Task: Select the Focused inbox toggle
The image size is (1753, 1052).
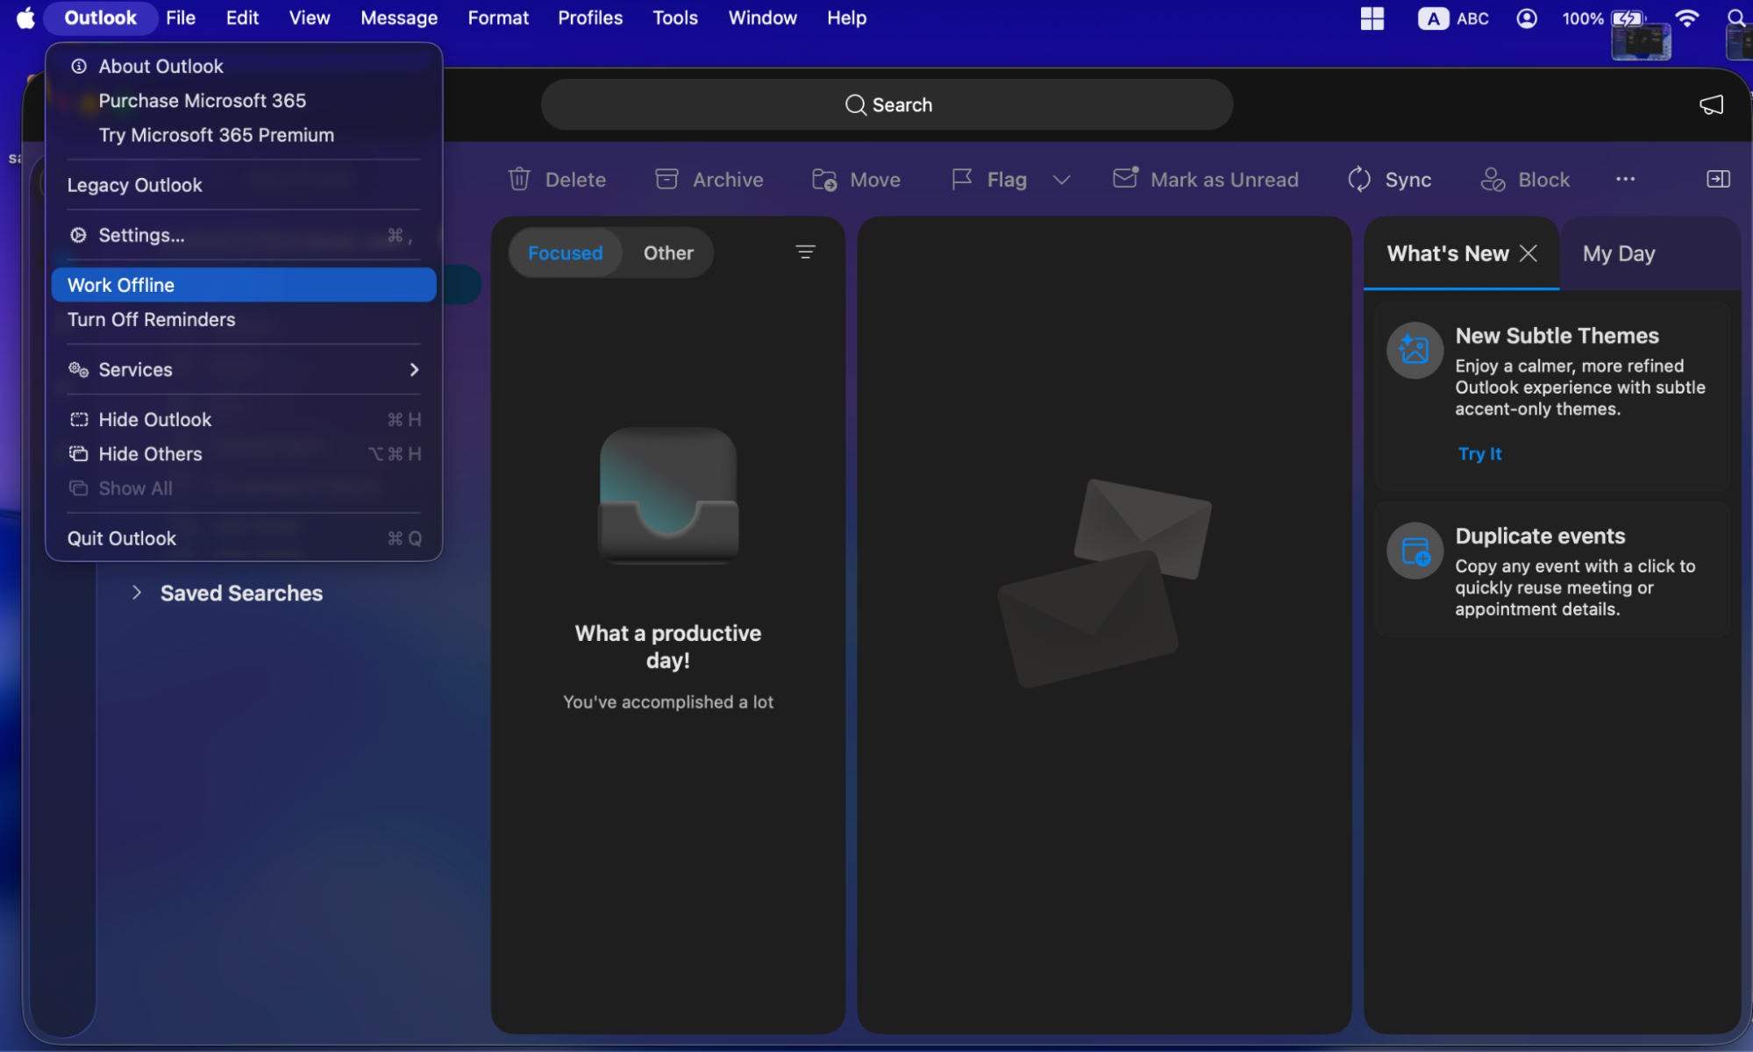Action: pos(566,252)
